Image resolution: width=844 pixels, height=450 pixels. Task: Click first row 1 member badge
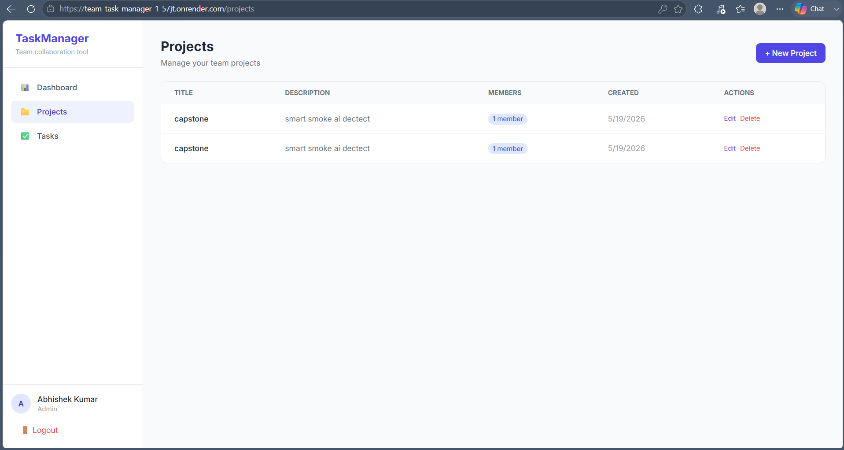508,119
